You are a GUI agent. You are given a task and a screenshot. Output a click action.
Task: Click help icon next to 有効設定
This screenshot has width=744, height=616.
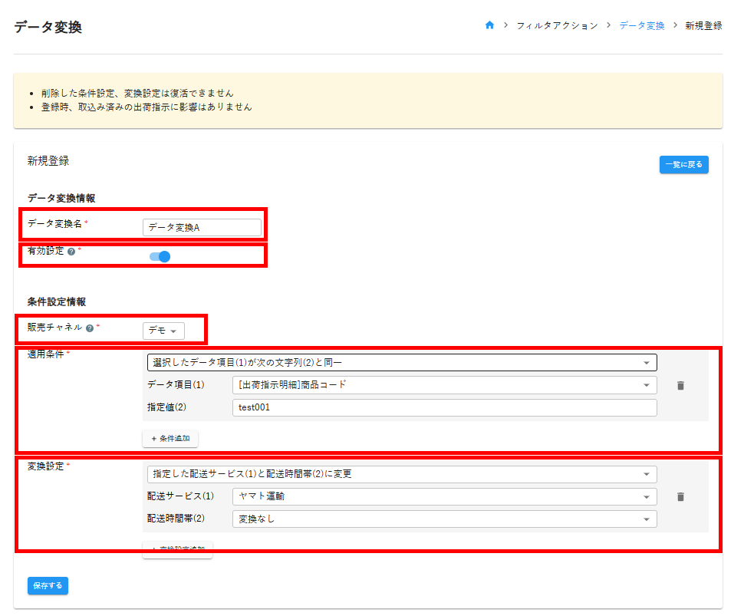click(71, 251)
